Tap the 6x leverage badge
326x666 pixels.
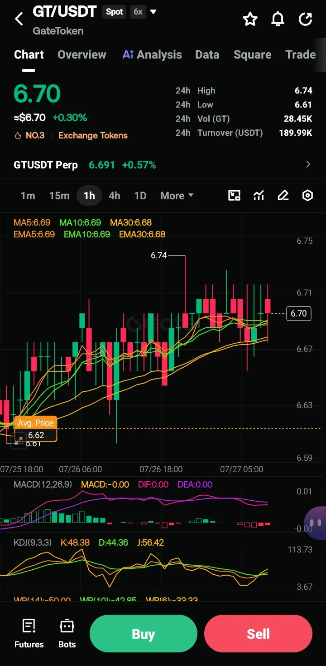pos(138,12)
